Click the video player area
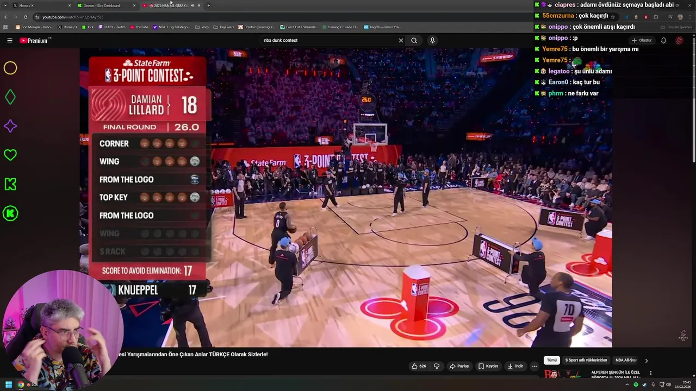Screen dimensions: 696x391 (x=346, y=197)
